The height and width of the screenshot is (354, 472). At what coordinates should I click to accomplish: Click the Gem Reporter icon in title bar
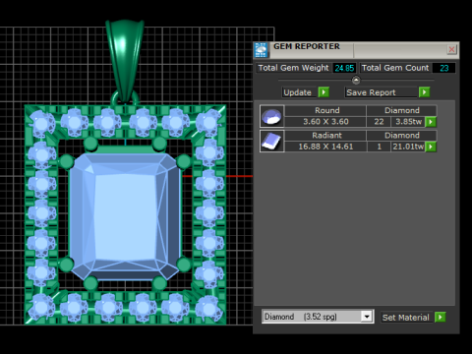coord(262,50)
